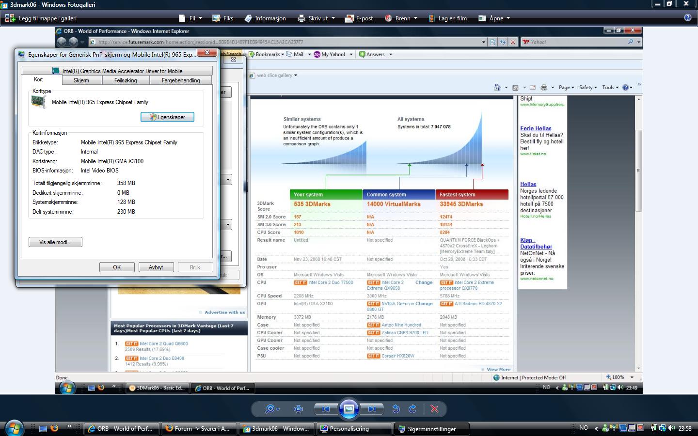The height and width of the screenshot is (436, 698).
Task: Start the slideshow with the center button
Action: [349, 409]
